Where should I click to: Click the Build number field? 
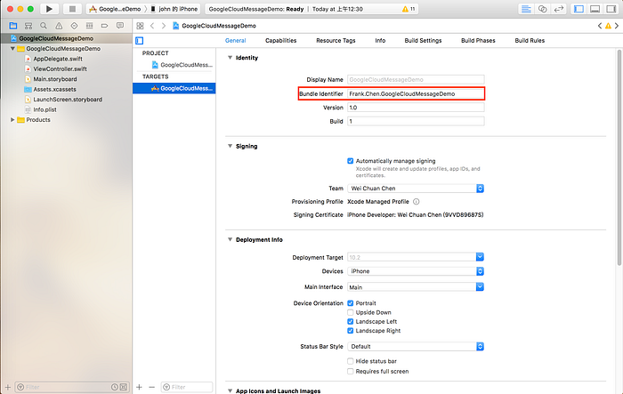pyautogui.click(x=416, y=121)
